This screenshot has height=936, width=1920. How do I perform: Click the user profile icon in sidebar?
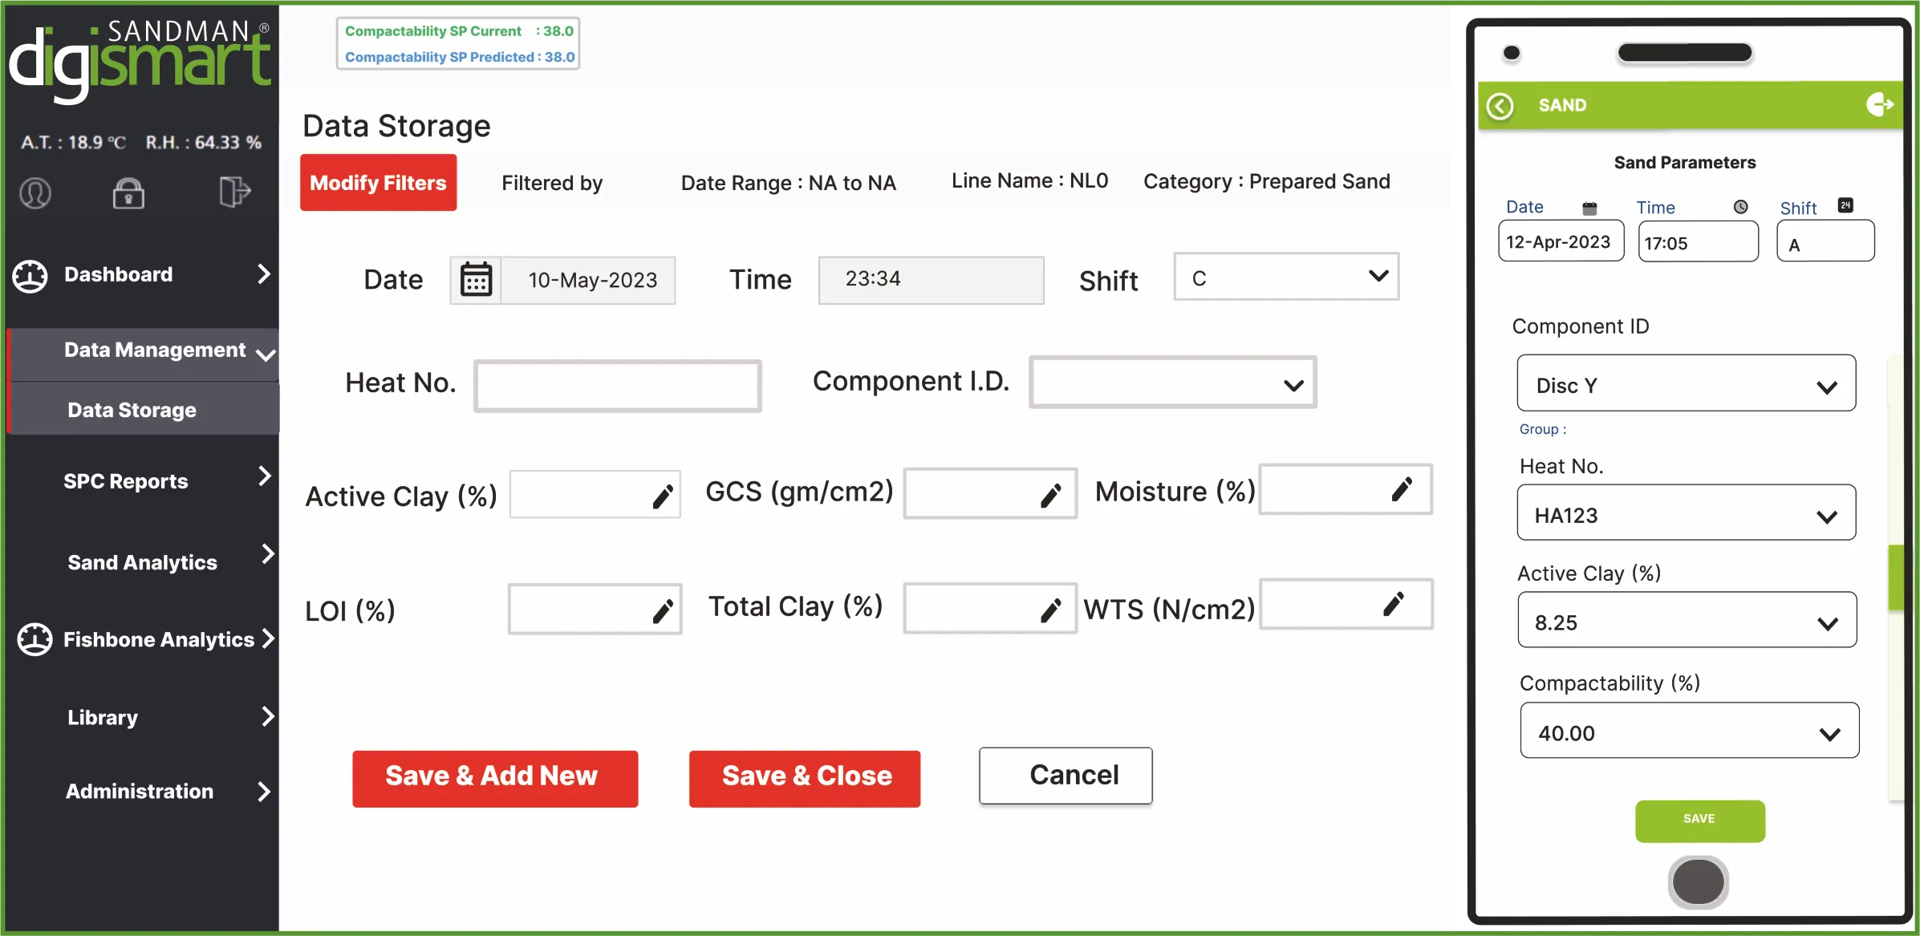pos(35,193)
